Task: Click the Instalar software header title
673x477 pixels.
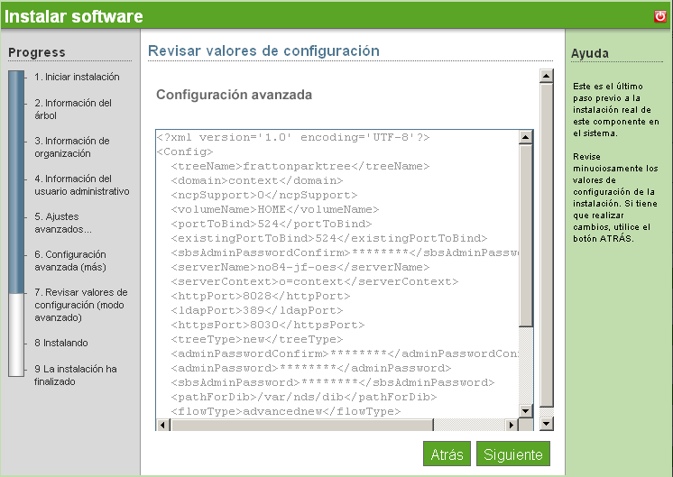Action: pyautogui.click(x=73, y=16)
